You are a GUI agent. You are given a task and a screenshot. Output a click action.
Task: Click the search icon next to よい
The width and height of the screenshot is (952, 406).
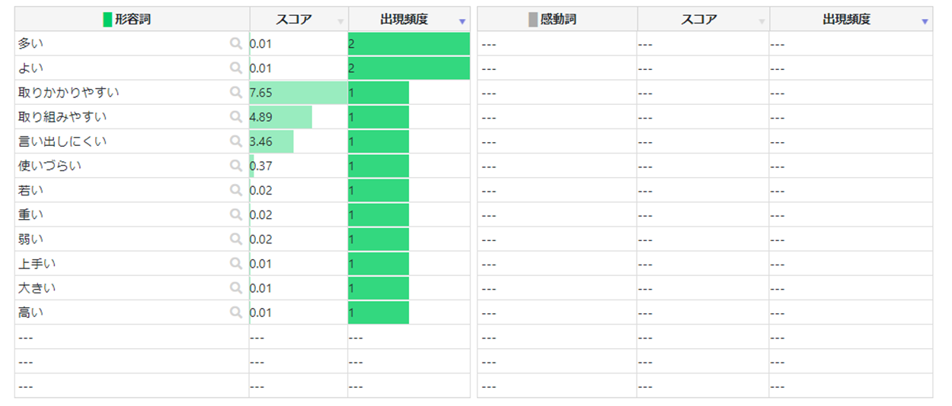(x=236, y=68)
